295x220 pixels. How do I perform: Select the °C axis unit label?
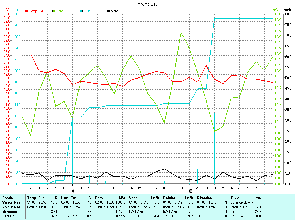point(7,10)
